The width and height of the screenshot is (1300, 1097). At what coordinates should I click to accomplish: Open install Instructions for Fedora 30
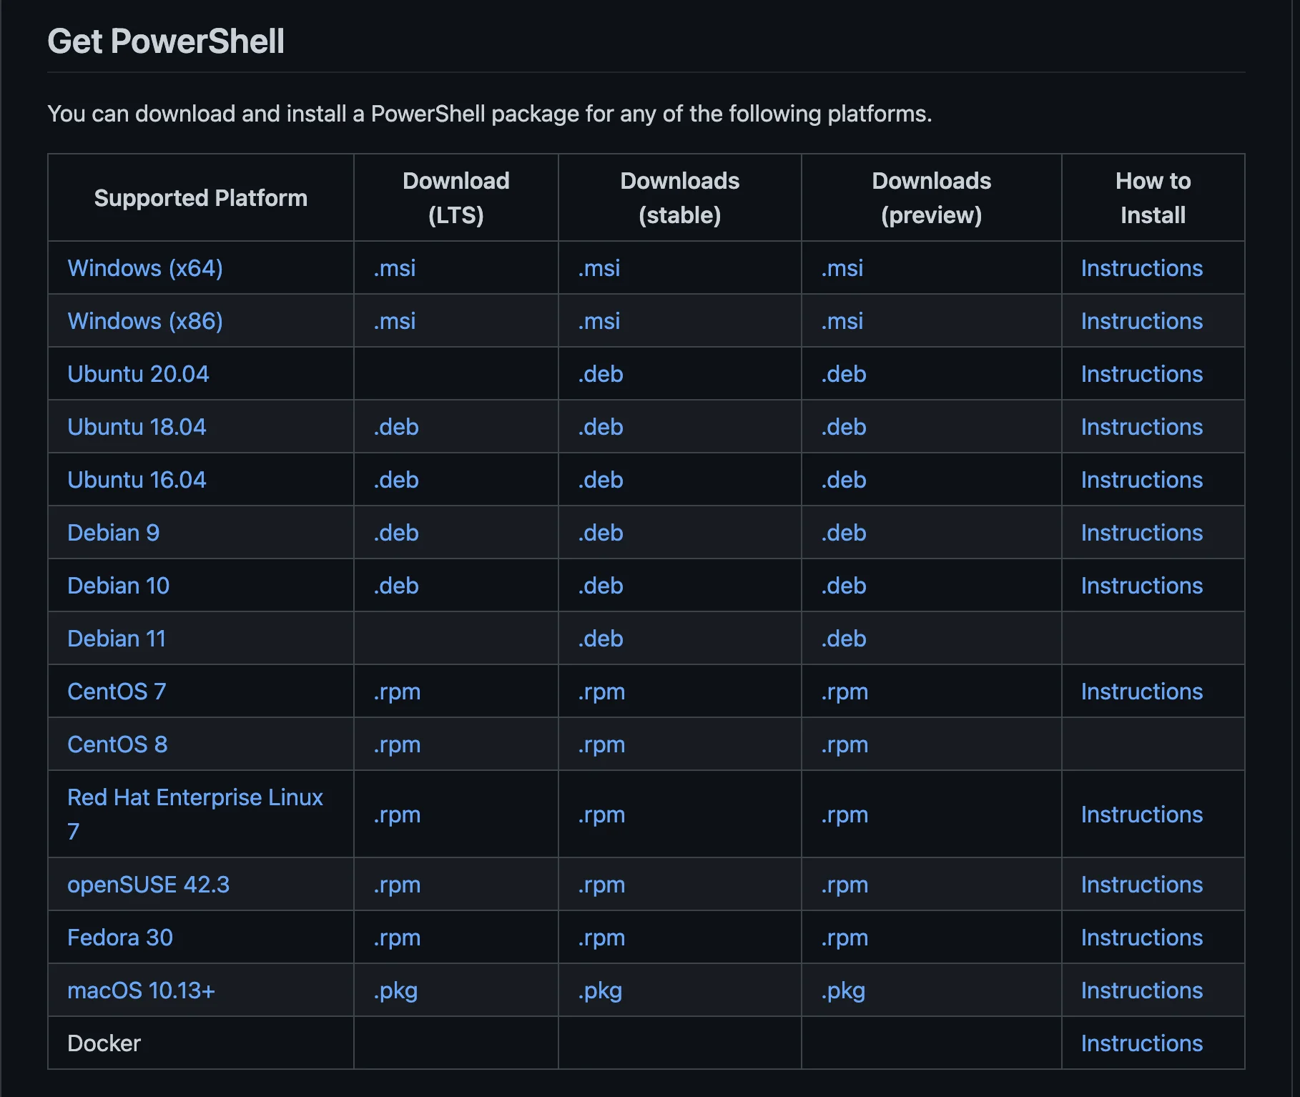[x=1141, y=938]
